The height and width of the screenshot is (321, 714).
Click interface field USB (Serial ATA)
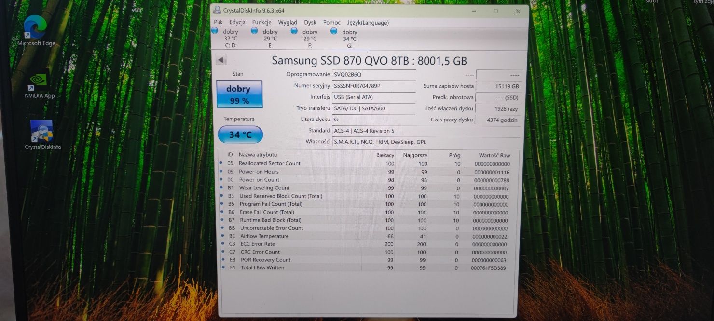(x=373, y=97)
